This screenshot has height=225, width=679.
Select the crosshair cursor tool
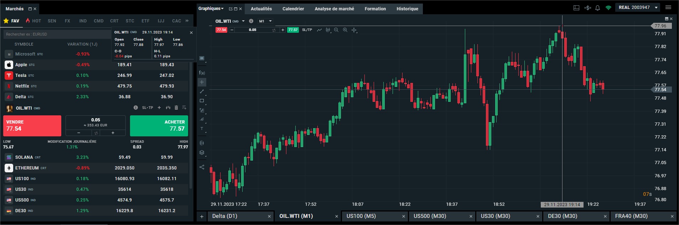click(202, 82)
